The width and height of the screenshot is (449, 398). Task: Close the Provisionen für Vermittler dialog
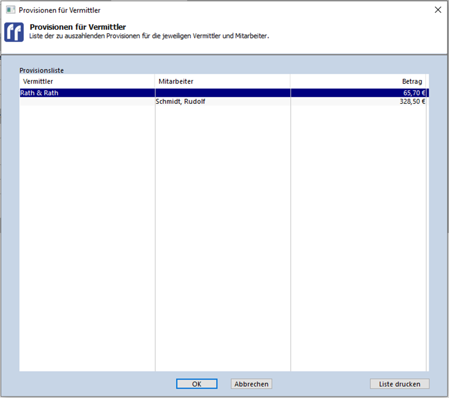(438, 10)
